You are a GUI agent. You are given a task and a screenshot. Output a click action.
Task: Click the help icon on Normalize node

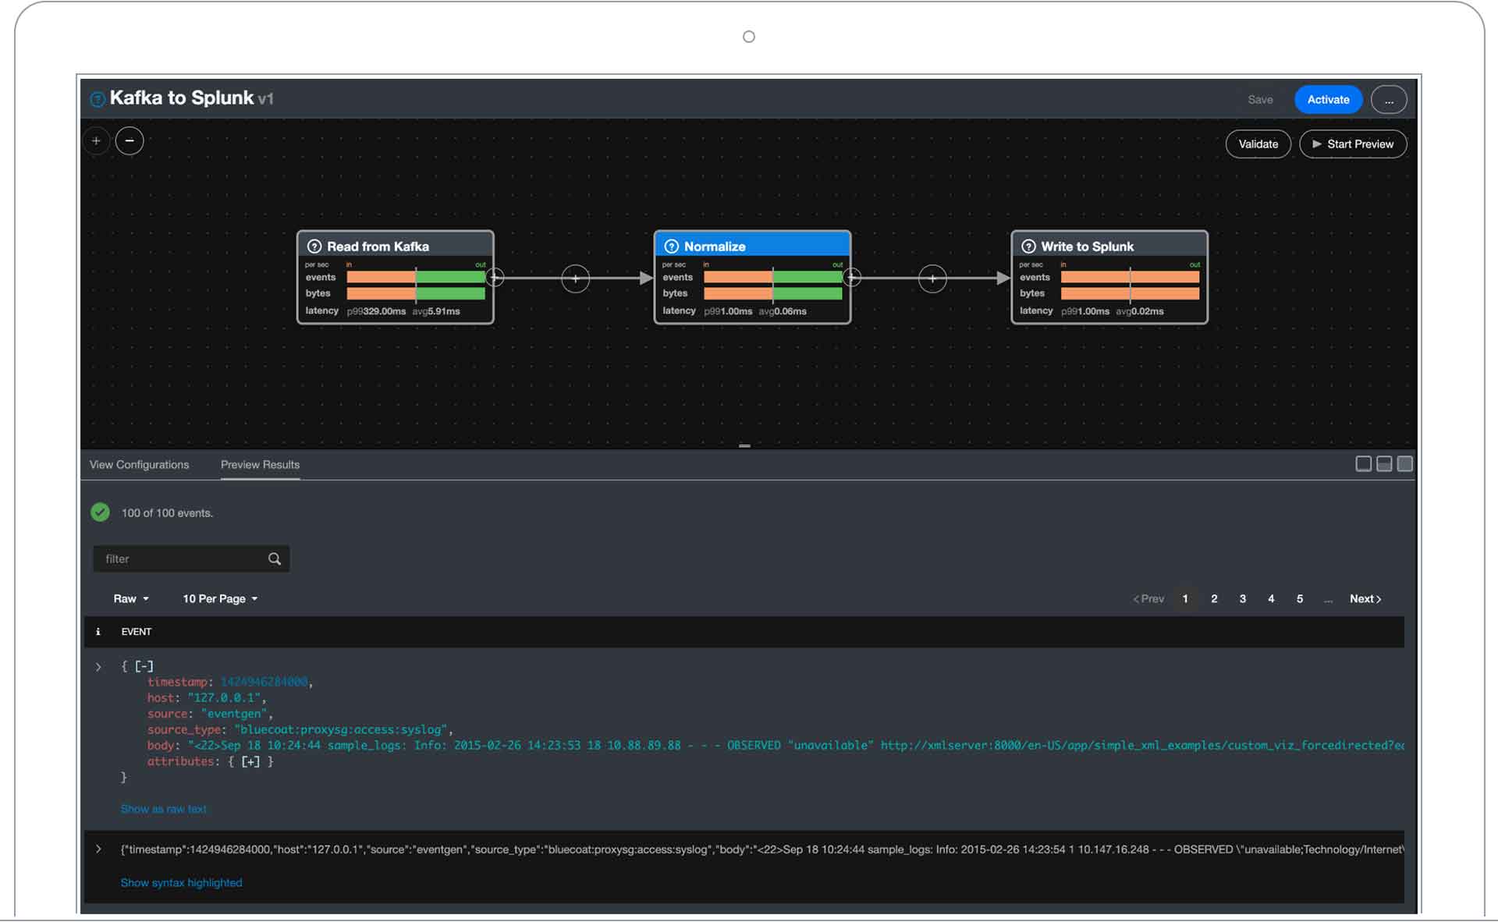point(671,246)
